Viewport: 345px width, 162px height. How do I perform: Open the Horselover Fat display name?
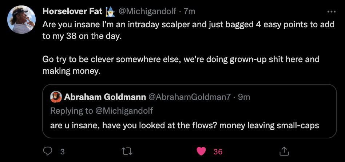73,11
